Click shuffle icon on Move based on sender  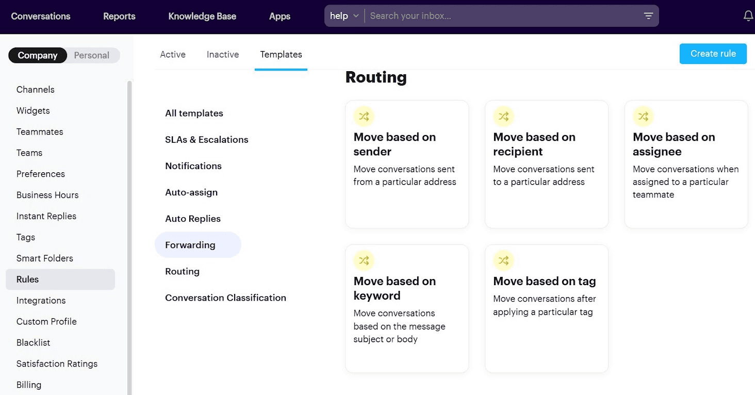coord(364,117)
